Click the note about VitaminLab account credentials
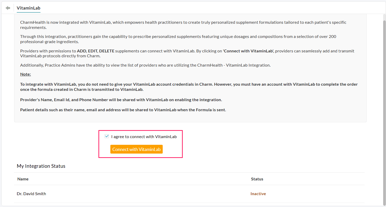The image size is (386, 207). pyautogui.click(x=189, y=87)
